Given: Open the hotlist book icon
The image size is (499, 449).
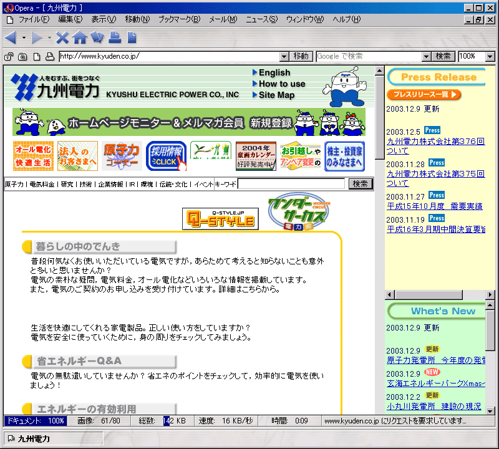Looking at the screenshot, I should coord(97,37).
